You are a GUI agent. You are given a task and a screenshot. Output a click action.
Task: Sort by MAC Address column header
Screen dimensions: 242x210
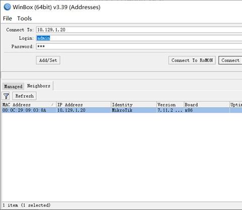29,105
